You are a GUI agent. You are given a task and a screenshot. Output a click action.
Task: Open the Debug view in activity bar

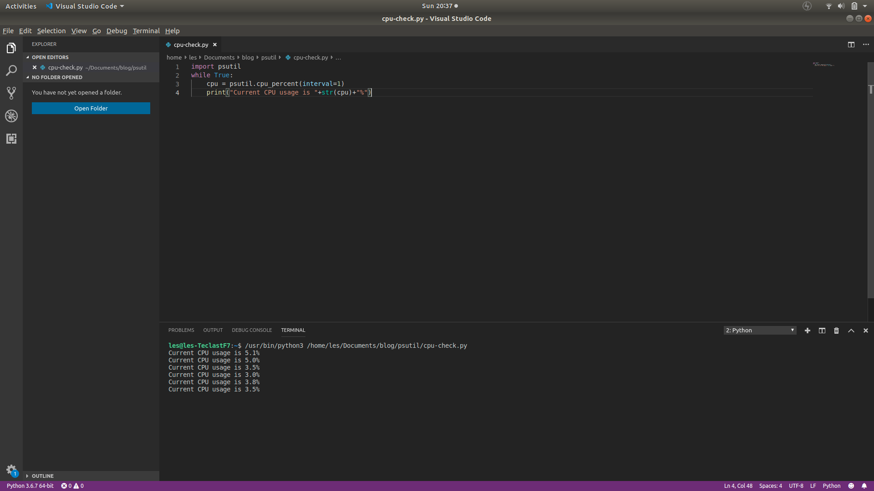tap(11, 116)
